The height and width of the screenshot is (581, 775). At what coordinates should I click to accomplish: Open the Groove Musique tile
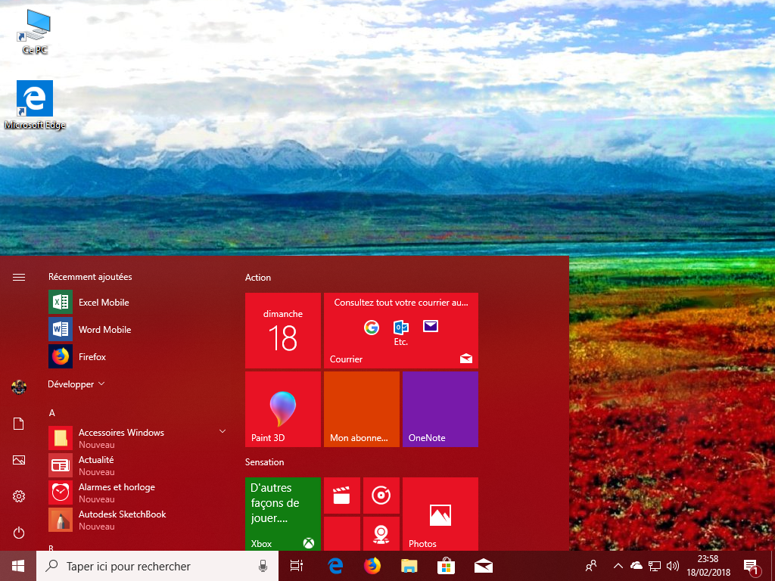click(381, 496)
